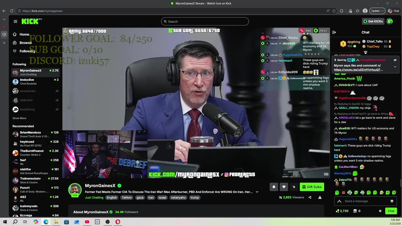Click the dice626 username in chat

pos(345,128)
